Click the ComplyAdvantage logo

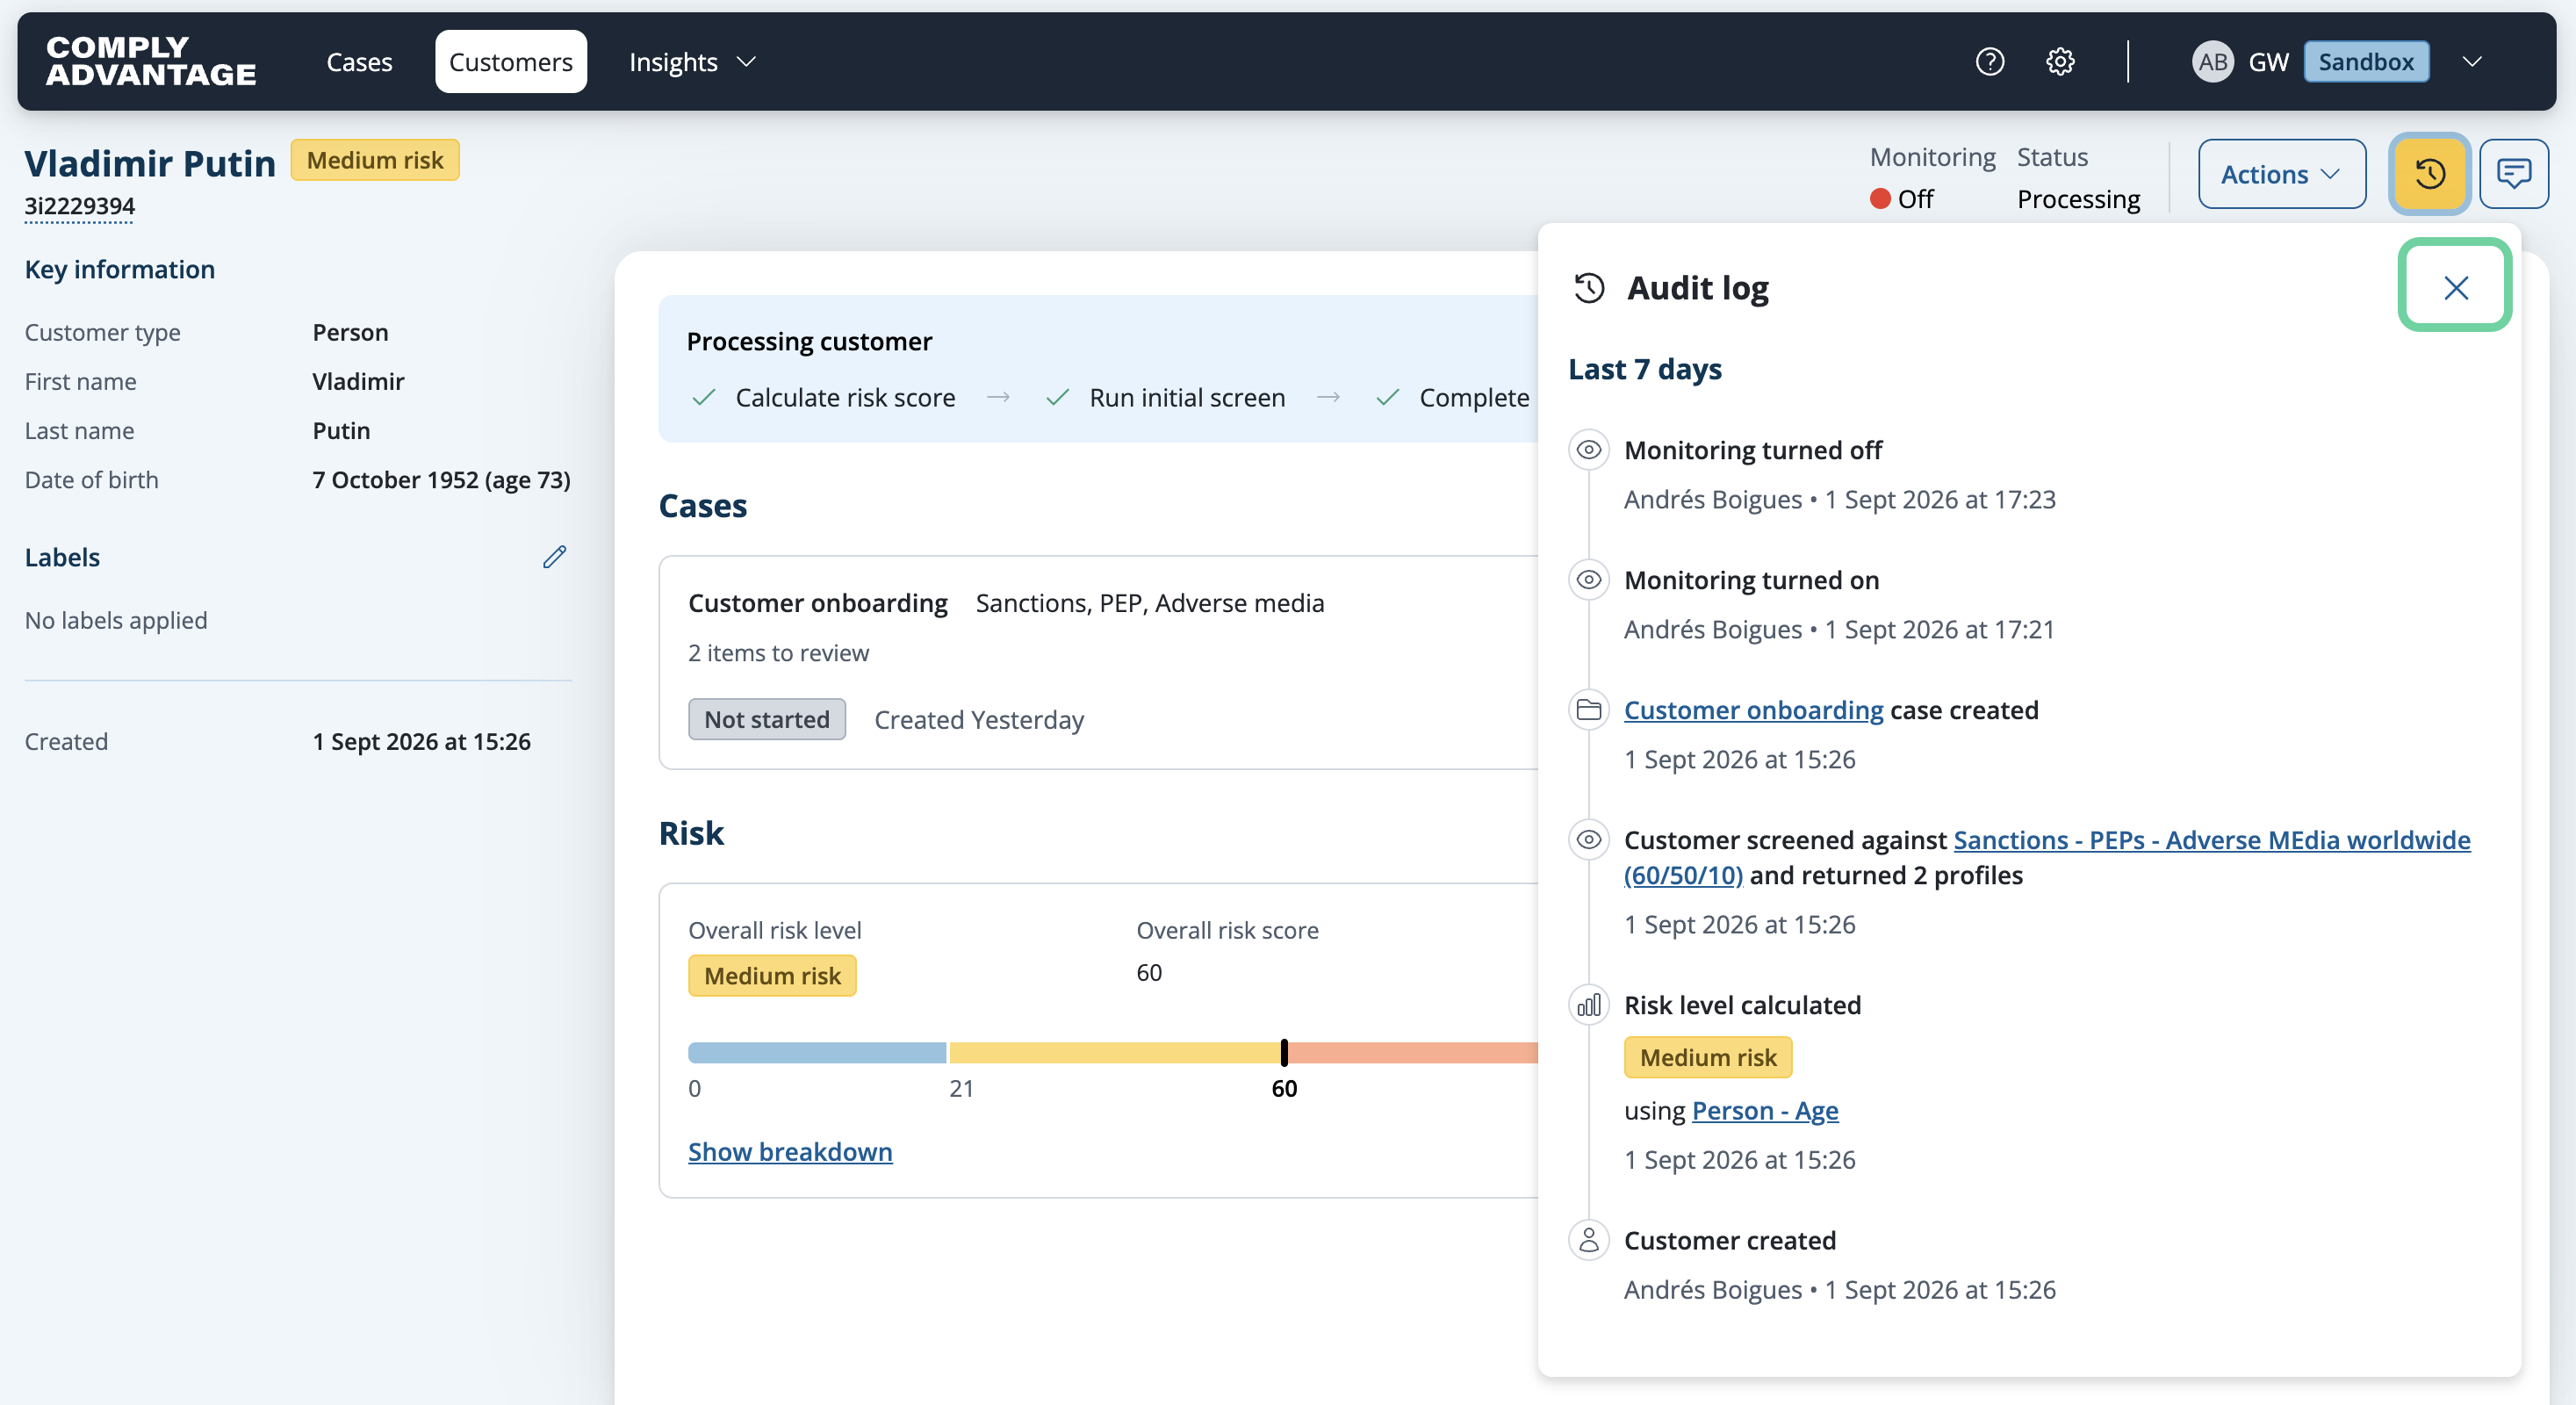pos(151,61)
